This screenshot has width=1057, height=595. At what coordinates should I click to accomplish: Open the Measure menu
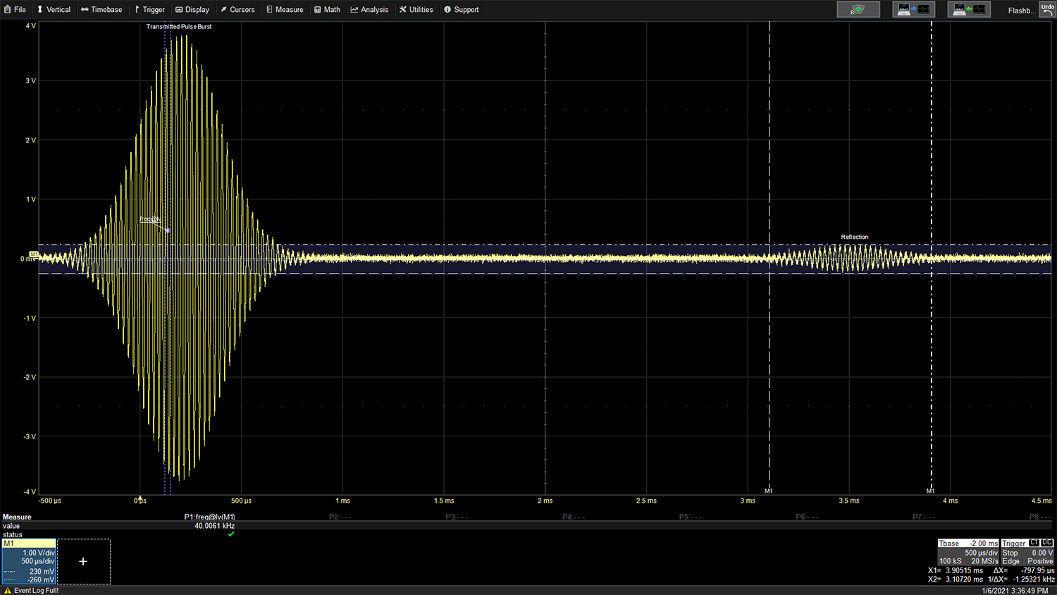tap(285, 9)
